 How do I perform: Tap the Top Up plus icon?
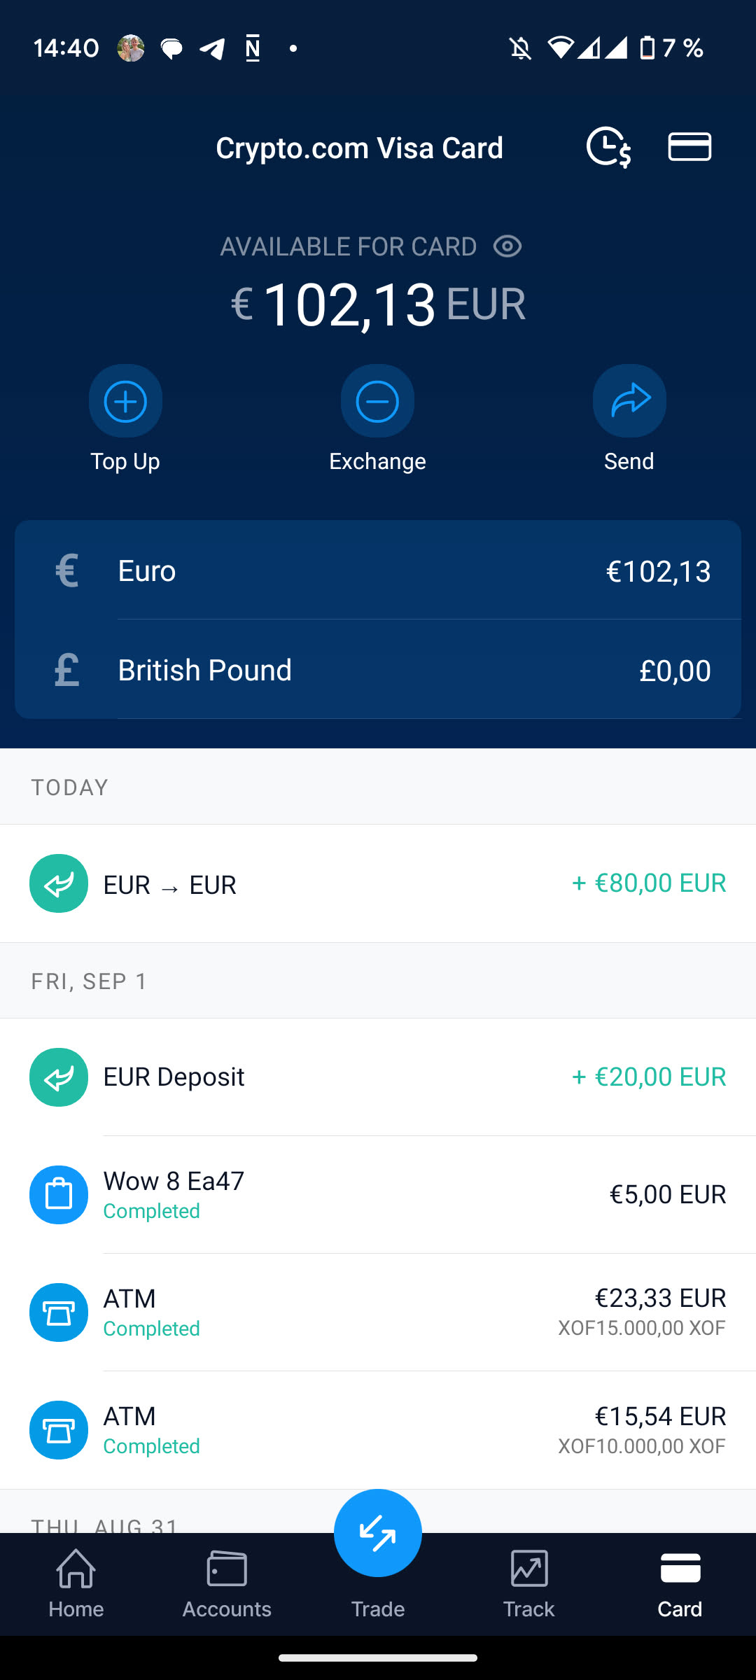(125, 401)
